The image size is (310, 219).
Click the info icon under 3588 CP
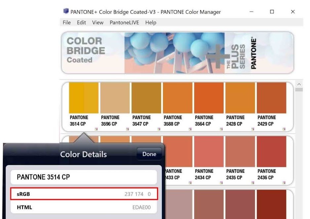[x=190, y=129]
